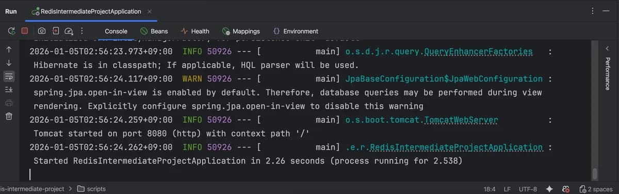
Task: Open the profiler gauge icon
Action: click(69, 31)
